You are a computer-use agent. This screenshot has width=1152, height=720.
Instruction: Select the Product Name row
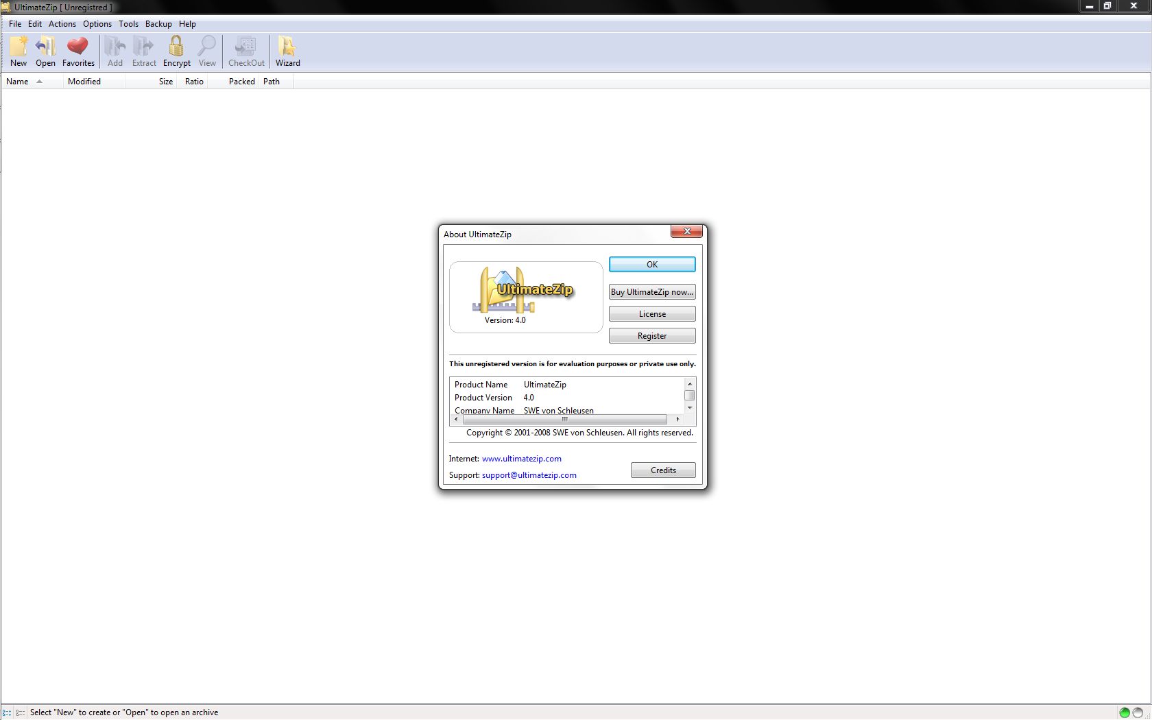pos(567,385)
